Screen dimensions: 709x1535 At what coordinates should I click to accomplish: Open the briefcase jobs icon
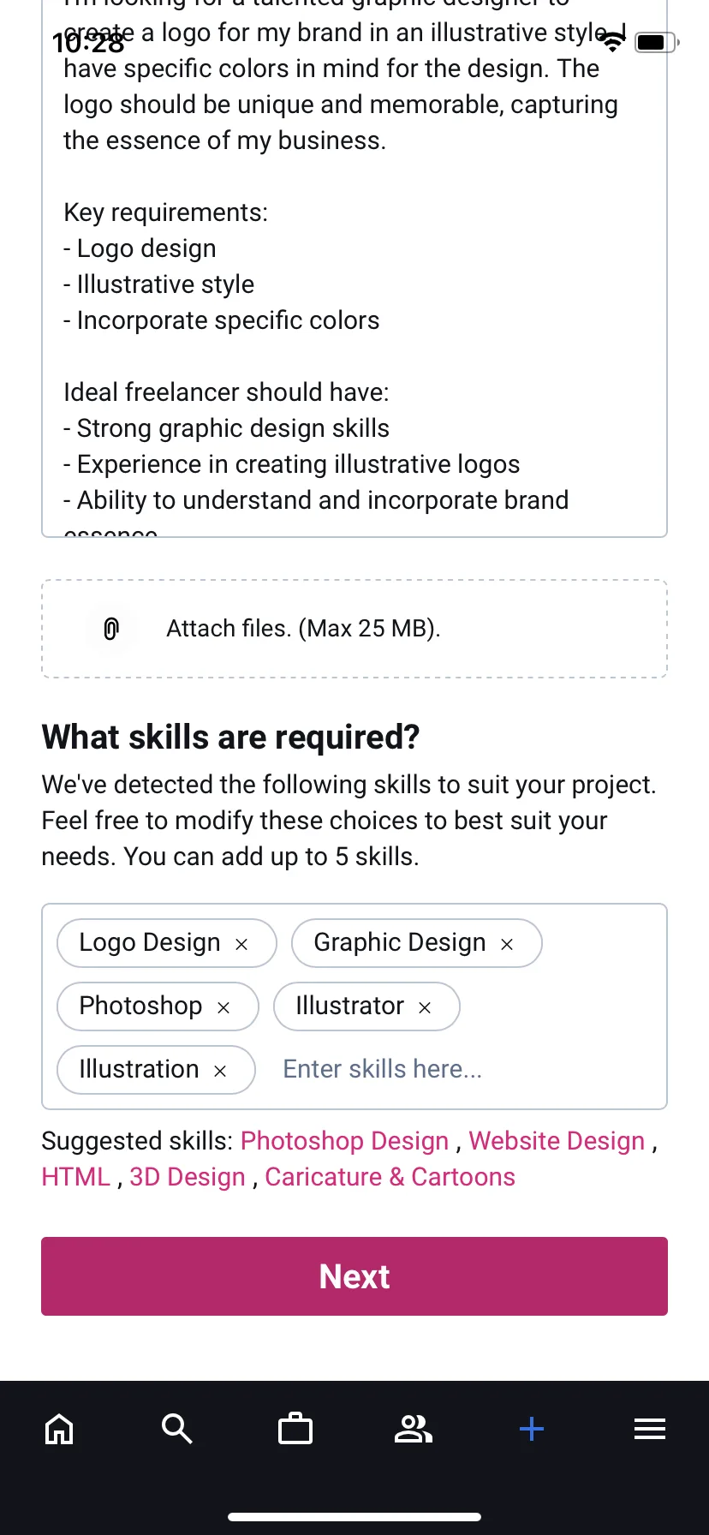click(x=295, y=1429)
